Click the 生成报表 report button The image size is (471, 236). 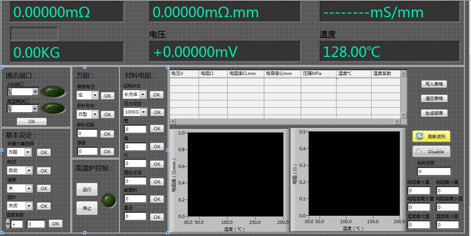[434, 113]
